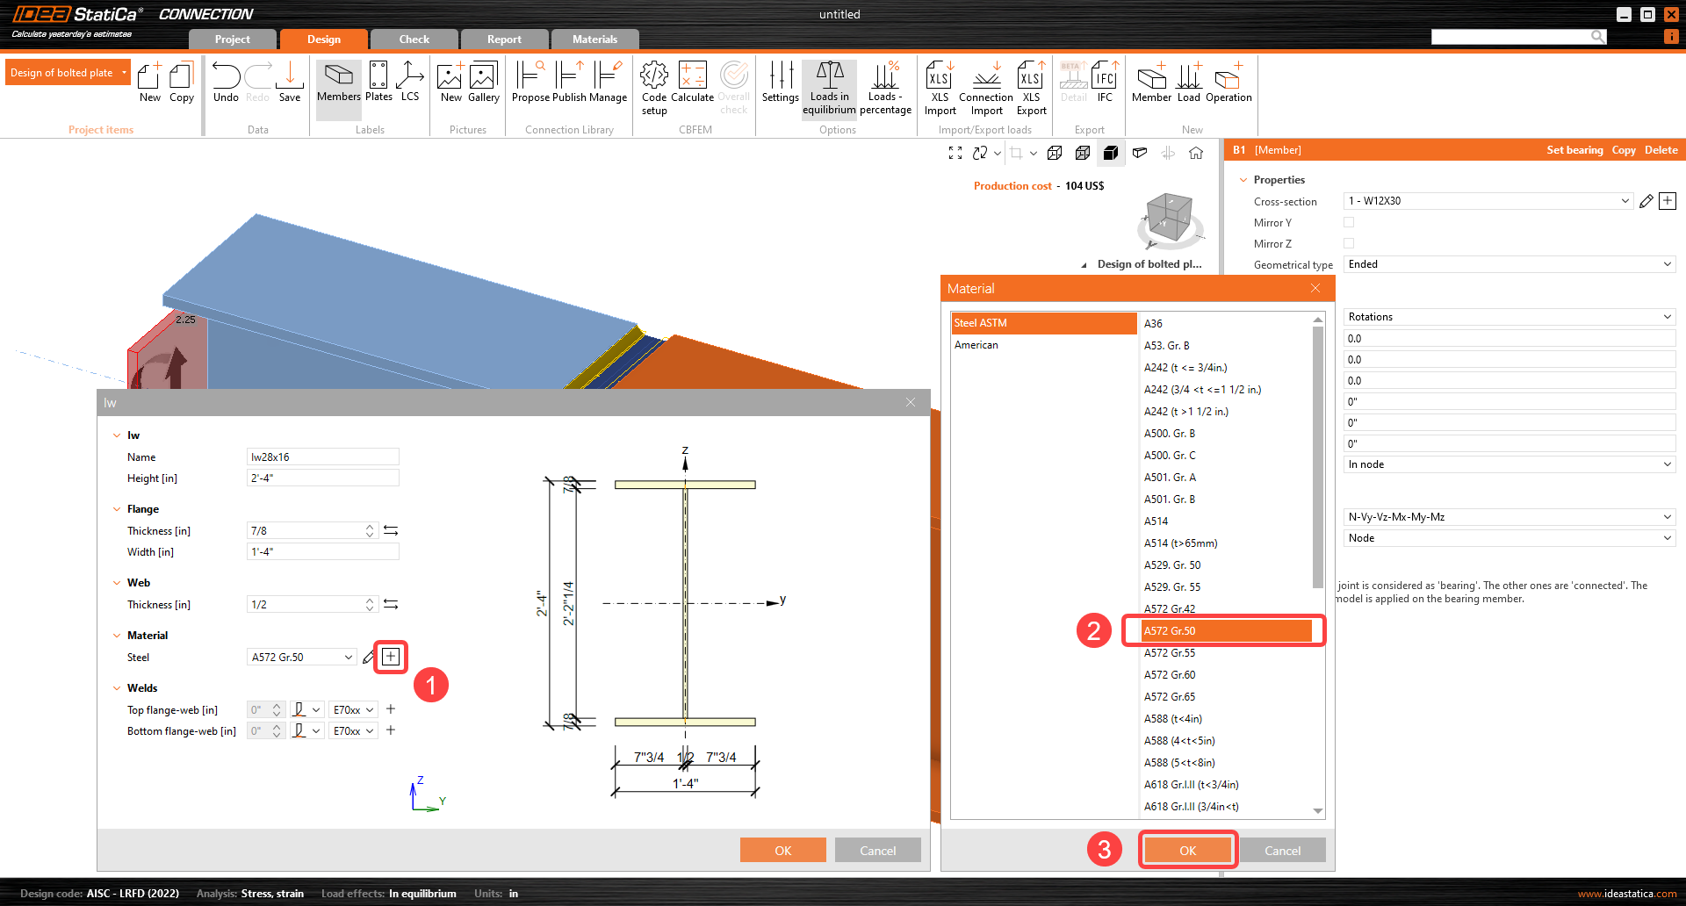The width and height of the screenshot is (1686, 906).
Task: Collapse the Flange section
Action: coord(117,509)
